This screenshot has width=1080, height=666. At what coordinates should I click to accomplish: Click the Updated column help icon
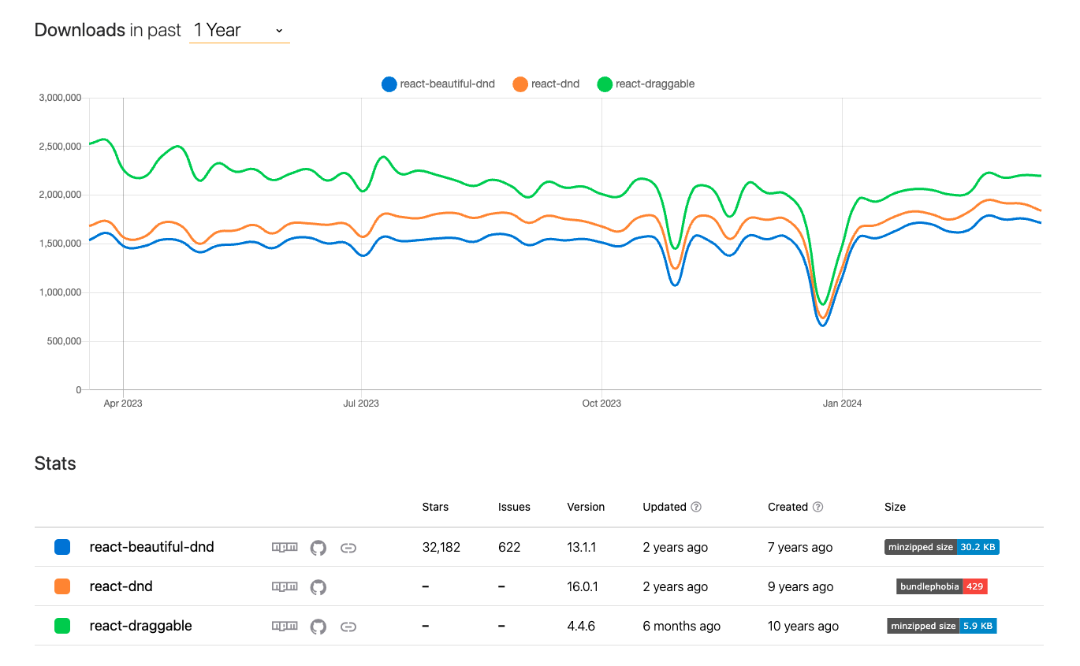pyautogui.click(x=696, y=507)
